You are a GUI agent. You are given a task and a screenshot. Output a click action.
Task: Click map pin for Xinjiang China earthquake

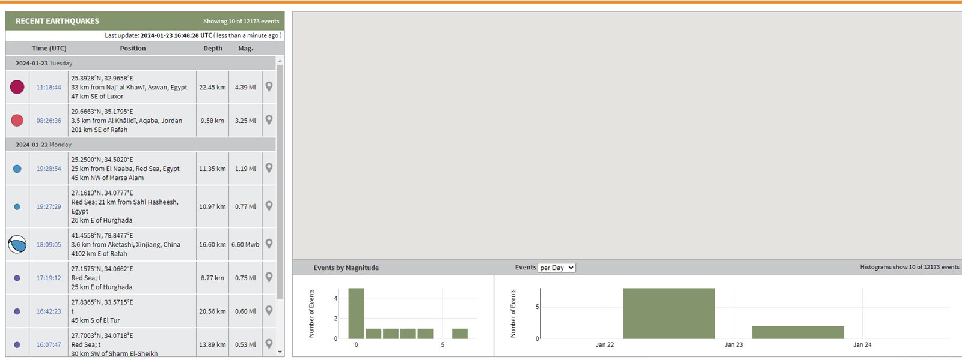[269, 244]
